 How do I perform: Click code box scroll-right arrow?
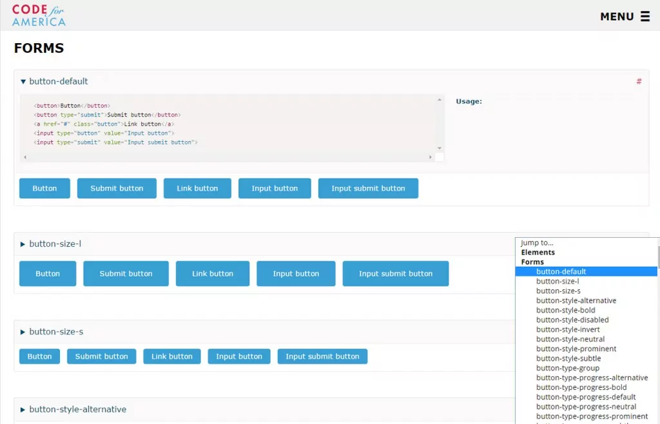[x=430, y=157]
